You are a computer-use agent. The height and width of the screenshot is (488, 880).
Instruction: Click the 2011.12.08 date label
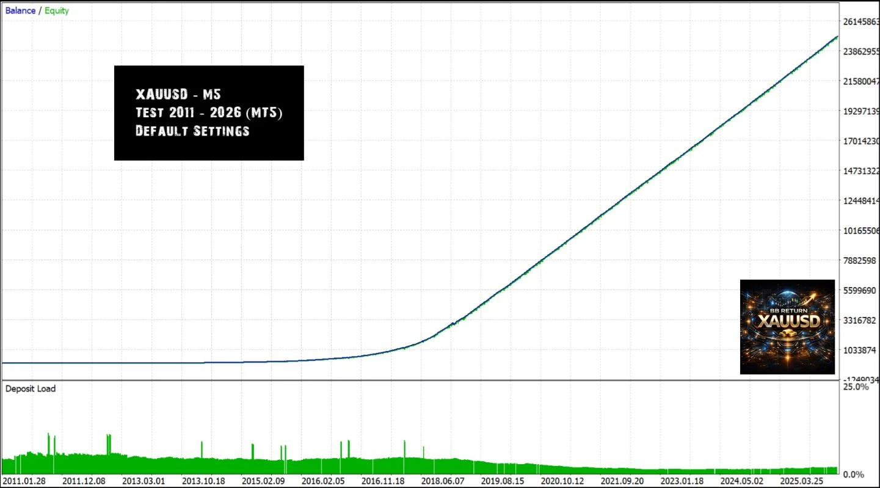(x=84, y=481)
